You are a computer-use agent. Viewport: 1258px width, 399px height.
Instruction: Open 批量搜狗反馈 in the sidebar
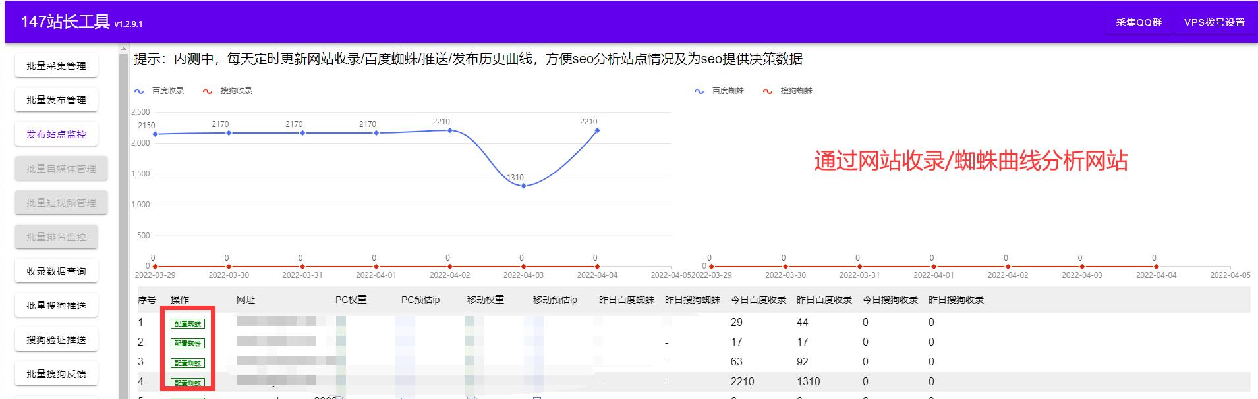pyautogui.click(x=56, y=374)
